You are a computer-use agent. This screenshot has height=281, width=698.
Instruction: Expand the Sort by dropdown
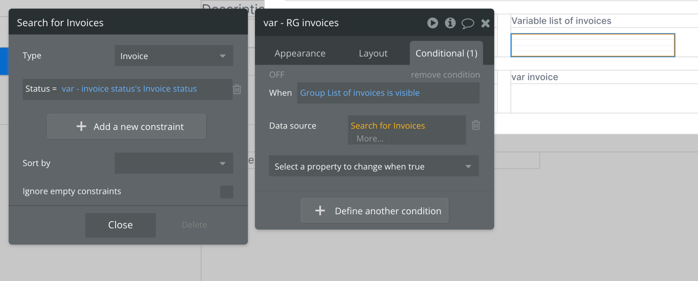(x=174, y=163)
